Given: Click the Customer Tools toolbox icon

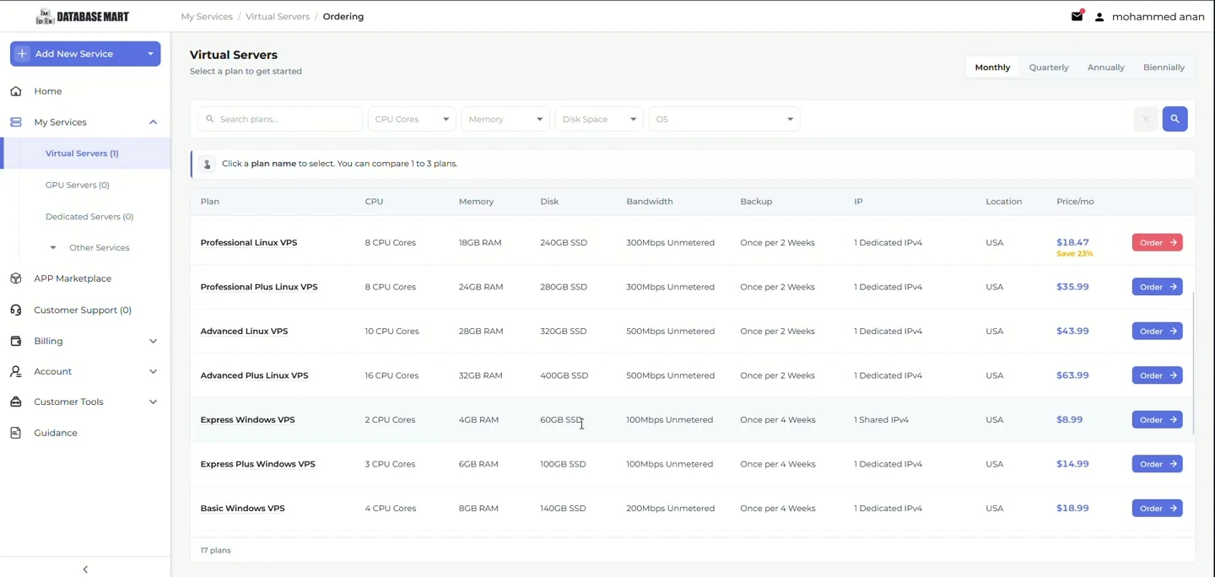Looking at the screenshot, I should click(x=16, y=402).
